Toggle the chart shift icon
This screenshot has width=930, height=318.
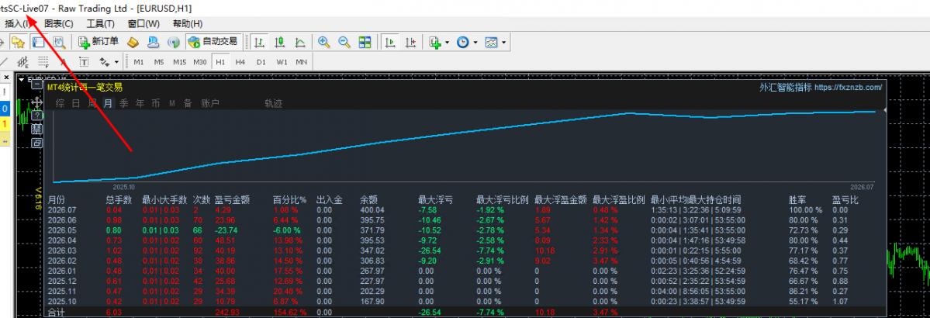point(410,42)
